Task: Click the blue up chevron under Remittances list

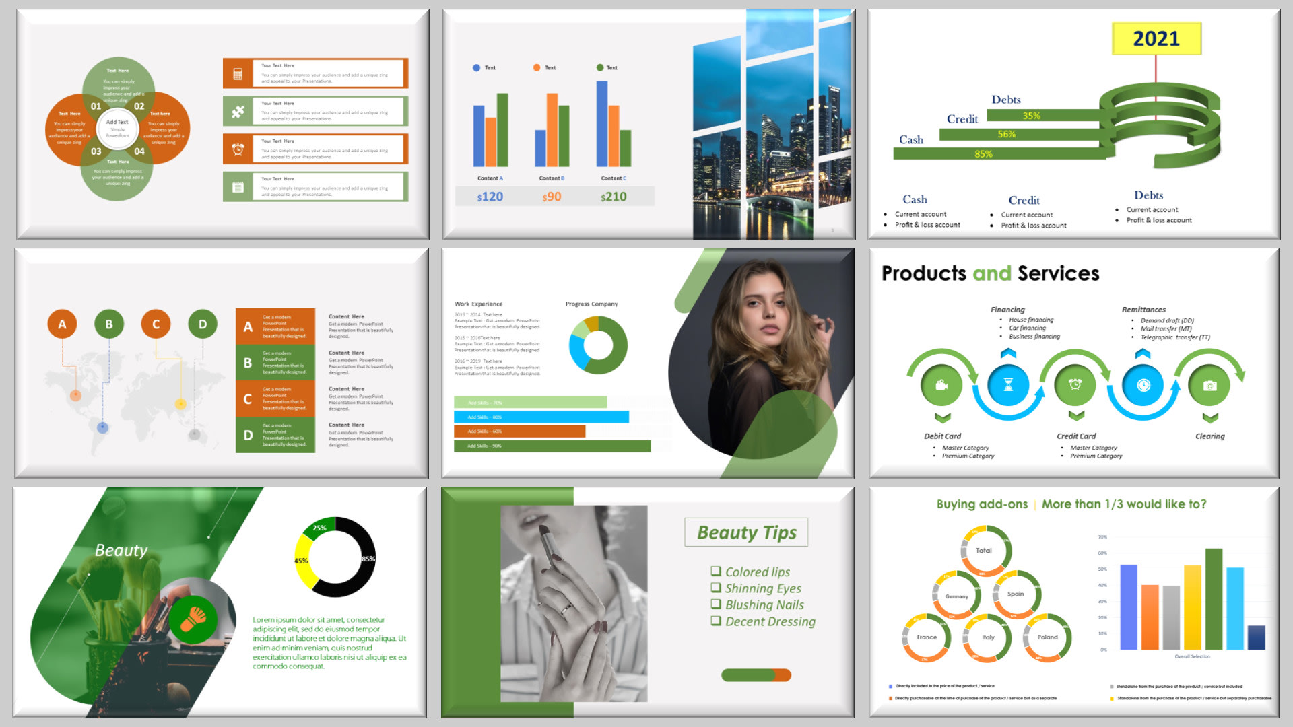Action: 1143,353
